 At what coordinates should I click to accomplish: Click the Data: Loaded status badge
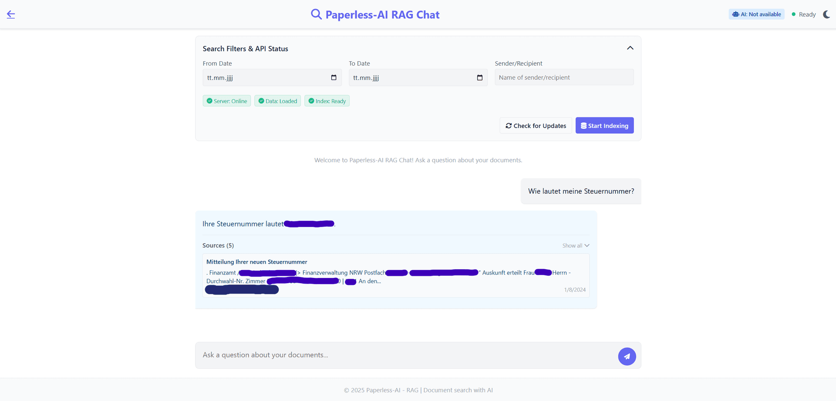click(x=277, y=101)
